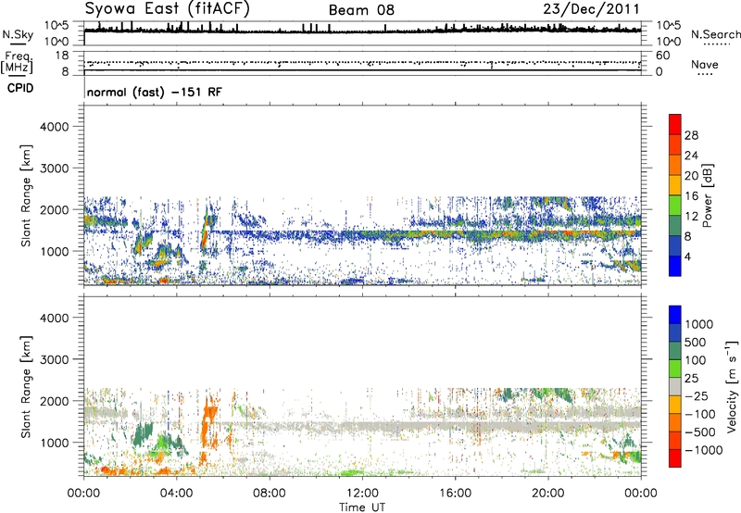The image size is (741, 513).
Task: Click the '1000' tick on the velocity scale
Action: (699, 324)
